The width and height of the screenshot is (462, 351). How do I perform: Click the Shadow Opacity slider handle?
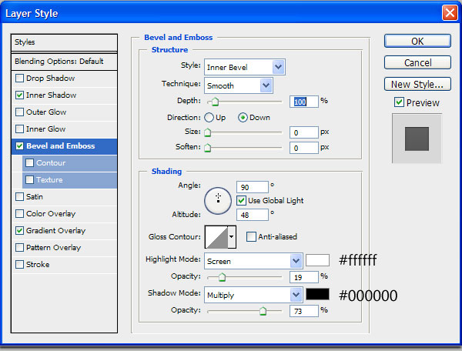click(x=263, y=311)
